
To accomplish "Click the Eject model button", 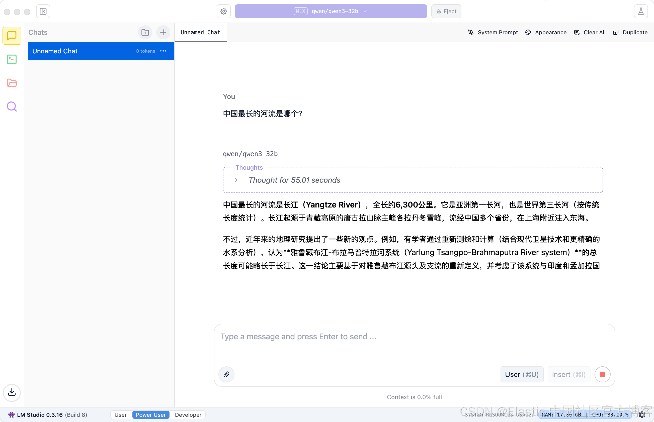I will coord(446,11).
